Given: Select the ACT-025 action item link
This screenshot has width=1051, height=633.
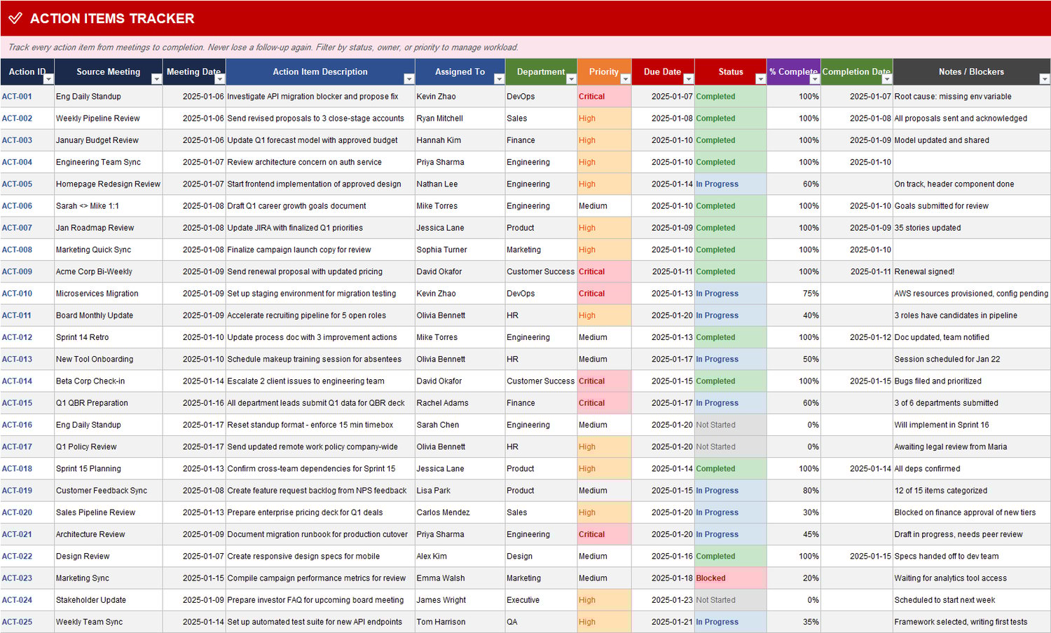Looking at the screenshot, I should pyautogui.click(x=18, y=622).
